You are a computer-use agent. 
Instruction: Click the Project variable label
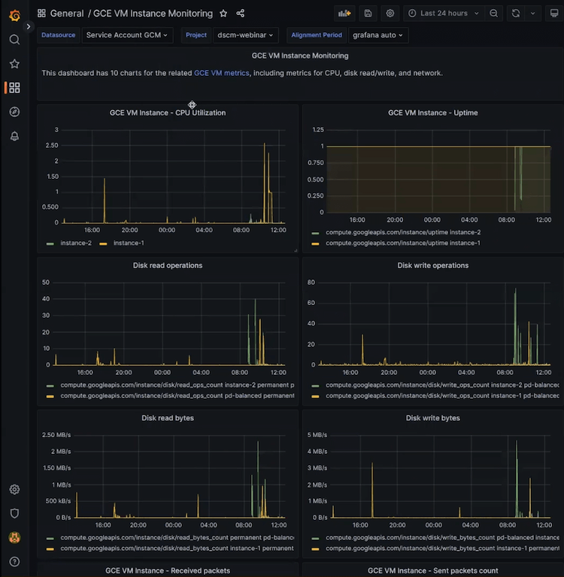tap(196, 35)
